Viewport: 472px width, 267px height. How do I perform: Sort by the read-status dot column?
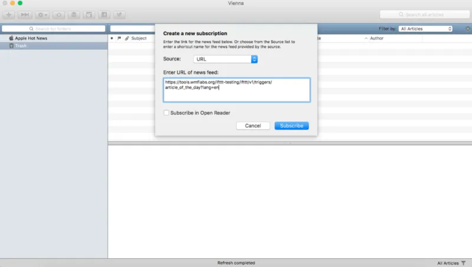(x=112, y=38)
